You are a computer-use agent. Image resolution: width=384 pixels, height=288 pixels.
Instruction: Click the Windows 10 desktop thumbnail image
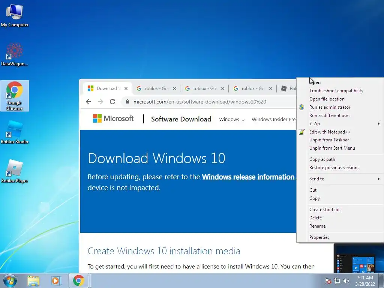pos(359,258)
